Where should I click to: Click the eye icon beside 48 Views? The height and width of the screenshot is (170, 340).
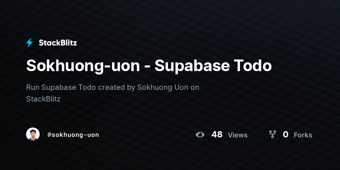point(200,135)
